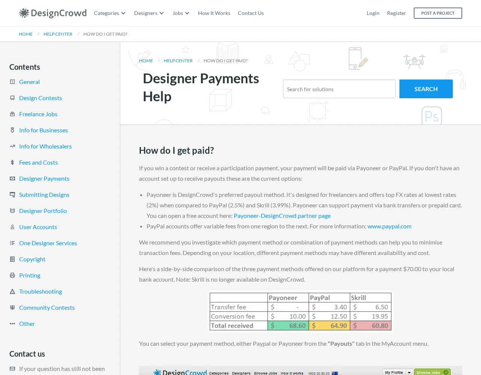Click Home breadcrumb above Designer Payments title

click(x=146, y=61)
